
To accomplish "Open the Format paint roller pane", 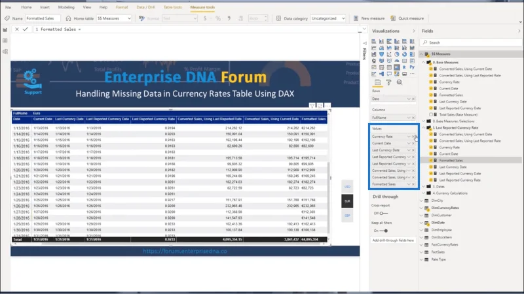I will [x=388, y=82].
